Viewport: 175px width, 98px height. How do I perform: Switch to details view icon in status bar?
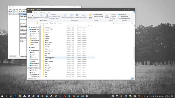pyautogui.click(x=132, y=79)
